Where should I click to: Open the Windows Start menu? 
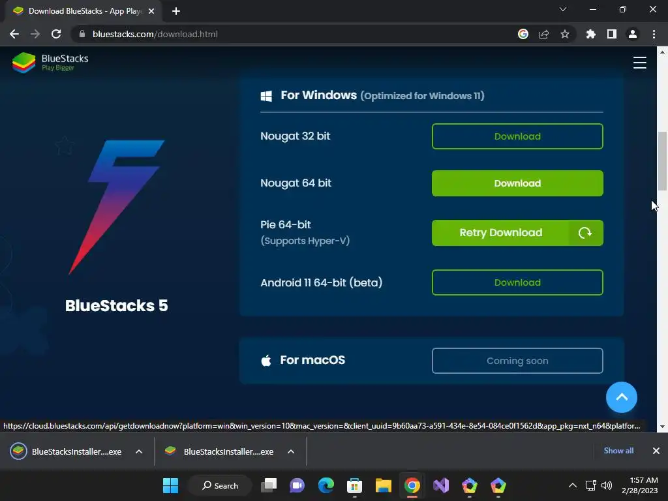click(x=171, y=485)
